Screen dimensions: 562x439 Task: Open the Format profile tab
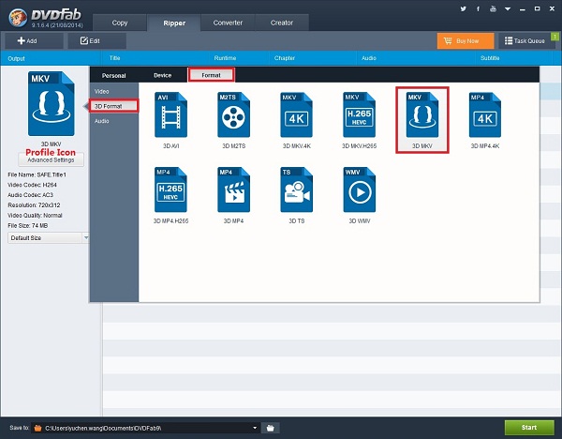tap(211, 75)
